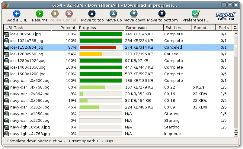
Task: Click the Move up arrow icon
Action: point(114,14)
